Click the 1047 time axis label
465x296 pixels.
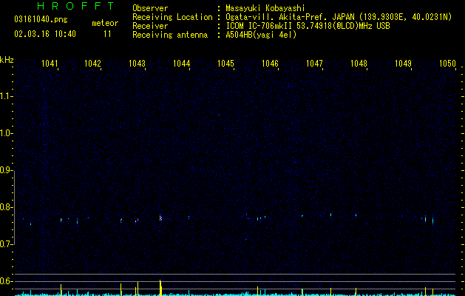(x=314, y=63)
